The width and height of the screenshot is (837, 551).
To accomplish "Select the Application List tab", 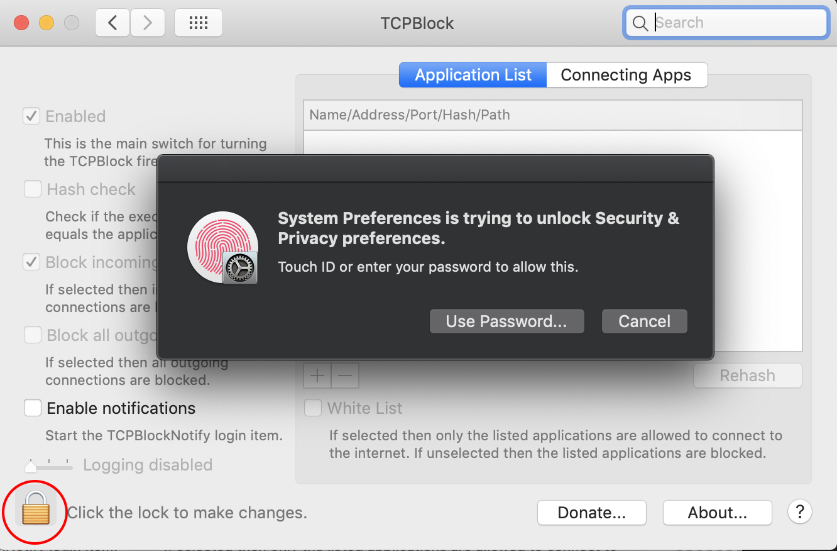I will pyautogui.click(x=472, y=75).
